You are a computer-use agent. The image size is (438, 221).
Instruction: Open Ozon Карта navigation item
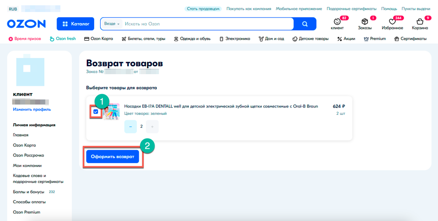[99, 39]
